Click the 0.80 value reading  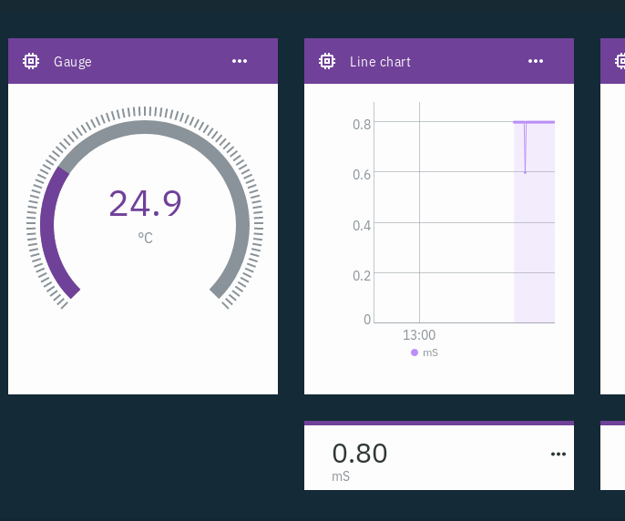point(360,454)
